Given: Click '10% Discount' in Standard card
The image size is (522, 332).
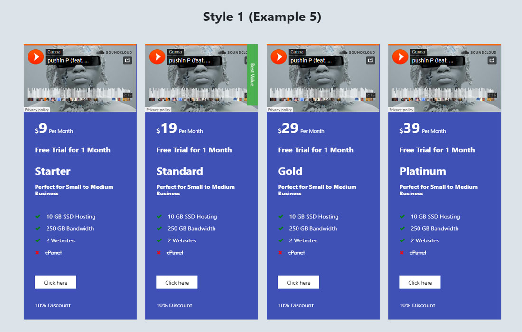Looking at the screenshot, I should 174,305.
